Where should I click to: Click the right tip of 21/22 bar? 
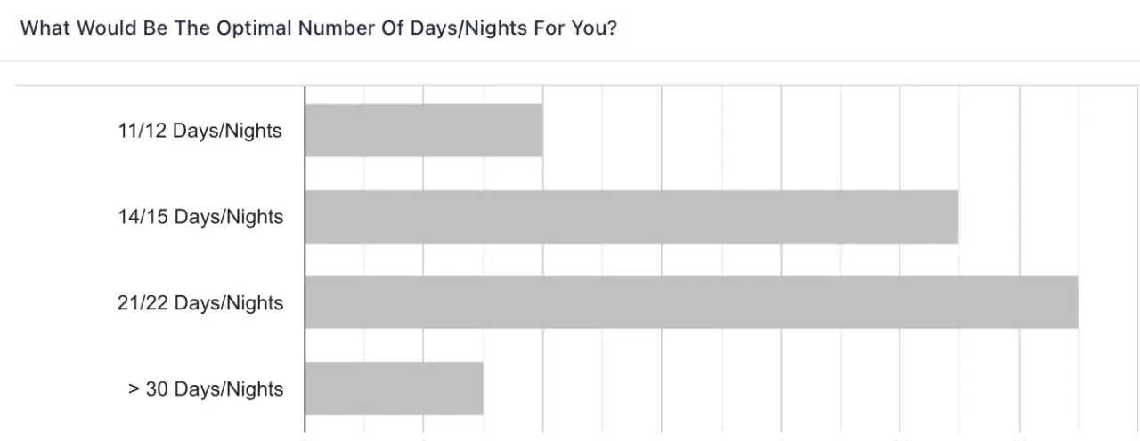tap(1076, 302)
